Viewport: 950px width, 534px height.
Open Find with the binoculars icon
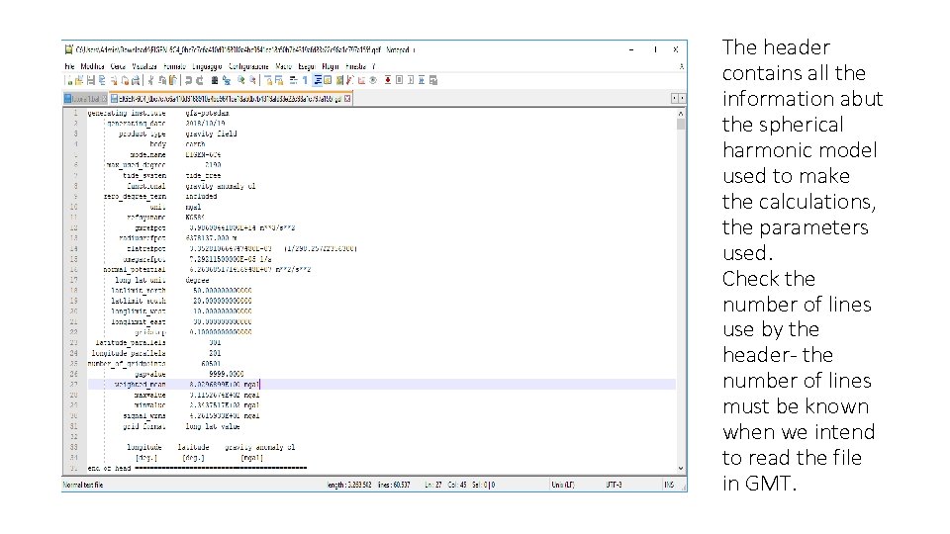click(x=215, y=80)
